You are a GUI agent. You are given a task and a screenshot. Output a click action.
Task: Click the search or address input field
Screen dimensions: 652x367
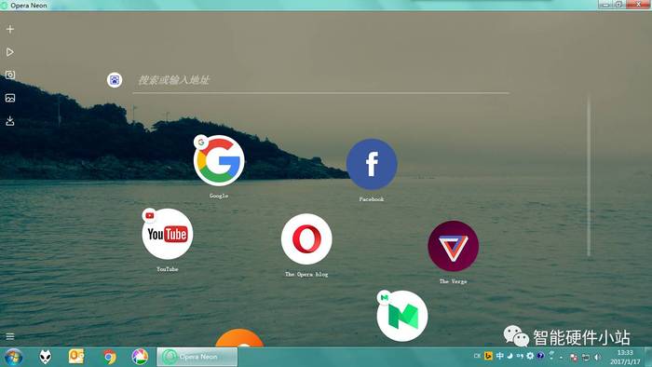tap(321, 81)
